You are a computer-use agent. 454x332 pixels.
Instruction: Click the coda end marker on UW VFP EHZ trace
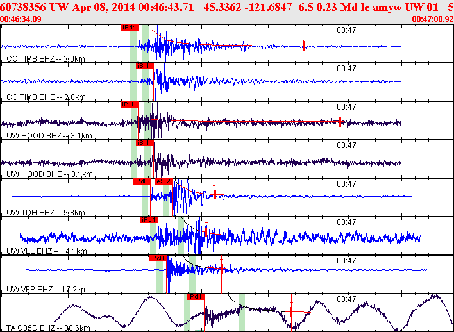tap(221, 269)
